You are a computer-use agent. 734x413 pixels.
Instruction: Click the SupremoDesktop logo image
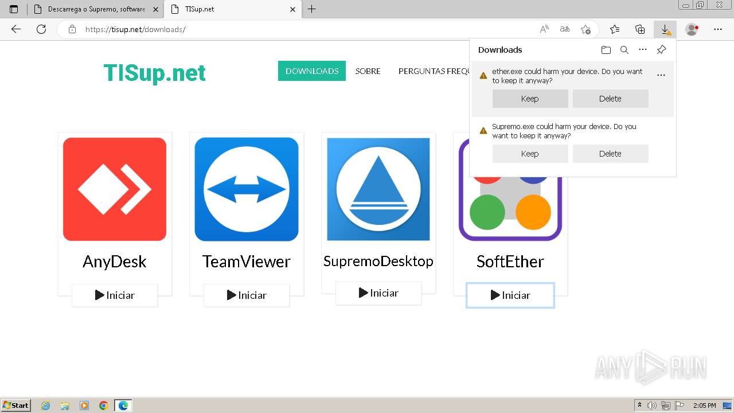tap(378, 189)
